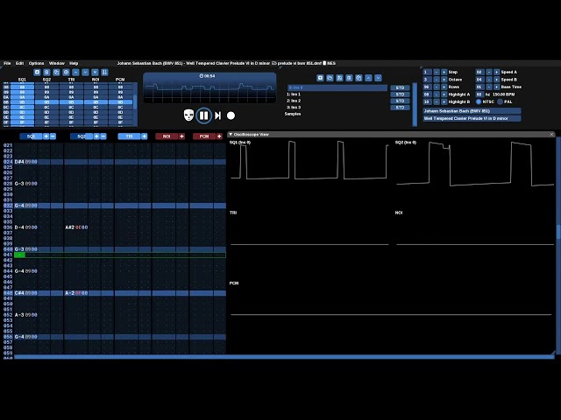Open the File menu
The height and width of the screenshot is (420, 561).
(7, 63)
